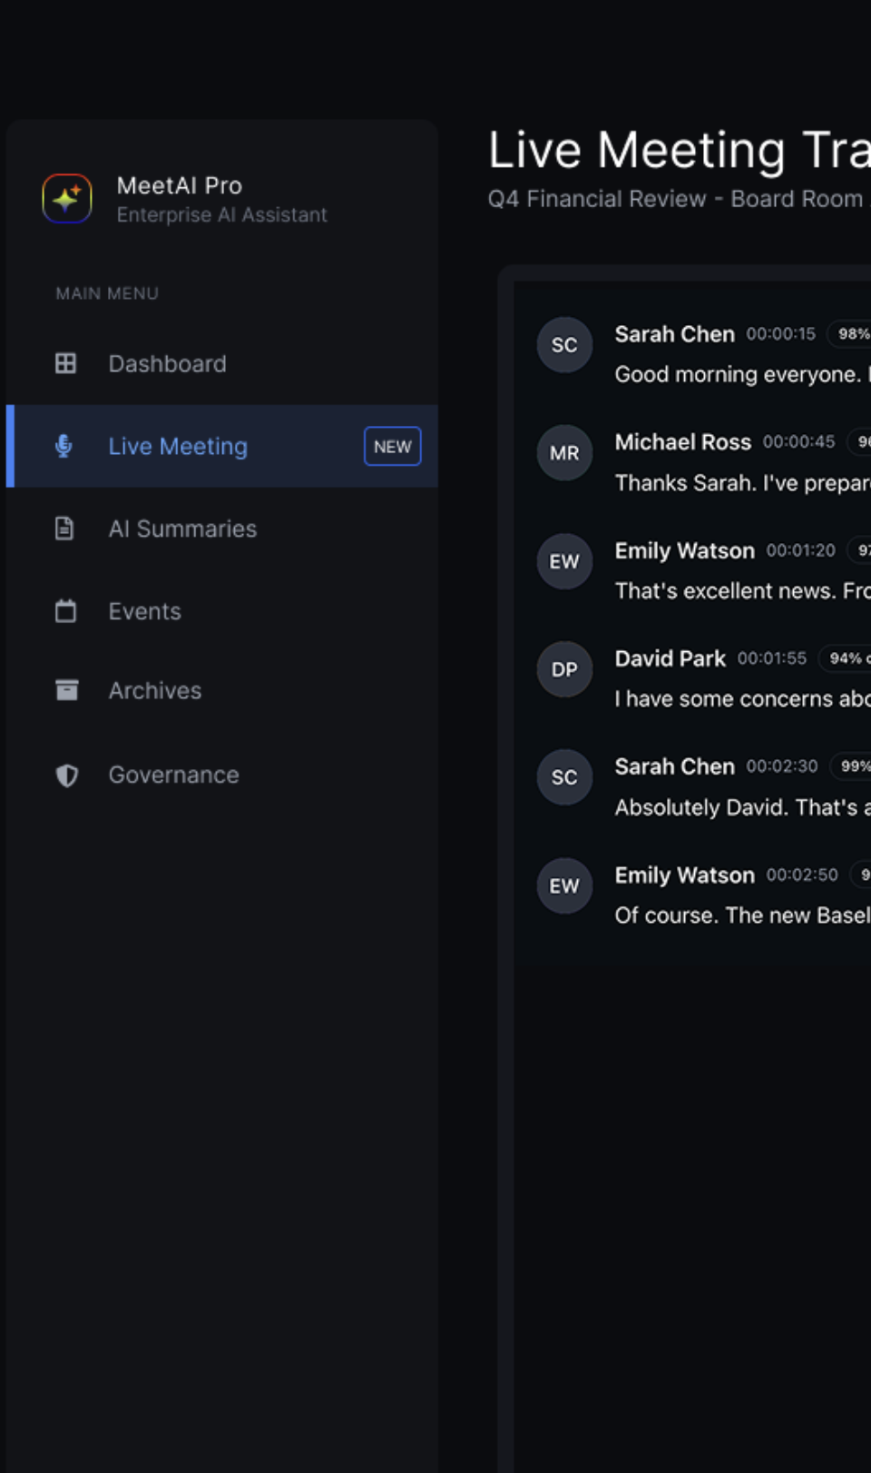Click the MeetAI Pro sparkle logo
This screenshot has height=1473, width=871.
66,198
